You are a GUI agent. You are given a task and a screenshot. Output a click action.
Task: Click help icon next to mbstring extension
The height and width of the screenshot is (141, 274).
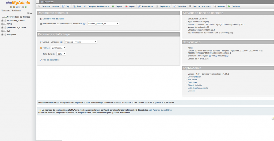[227, 56]
